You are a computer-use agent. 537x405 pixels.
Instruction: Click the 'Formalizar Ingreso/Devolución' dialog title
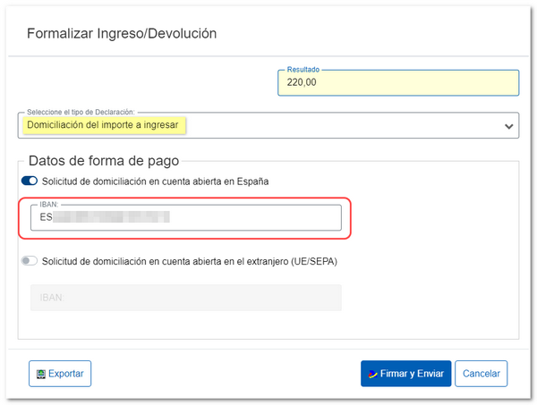122,34
